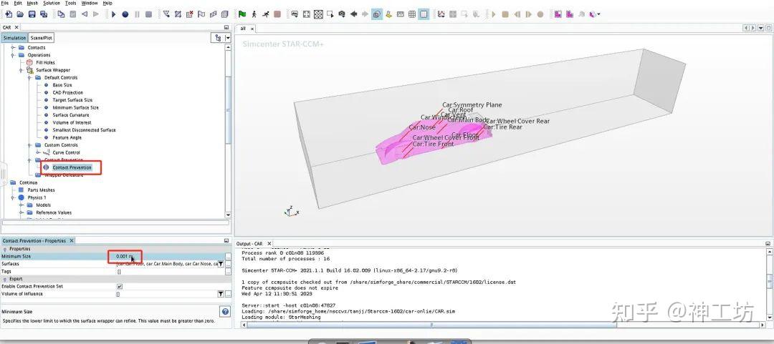Switch to the Simulation tab
This screenshot has width=774, height=344.
(14, 38)
